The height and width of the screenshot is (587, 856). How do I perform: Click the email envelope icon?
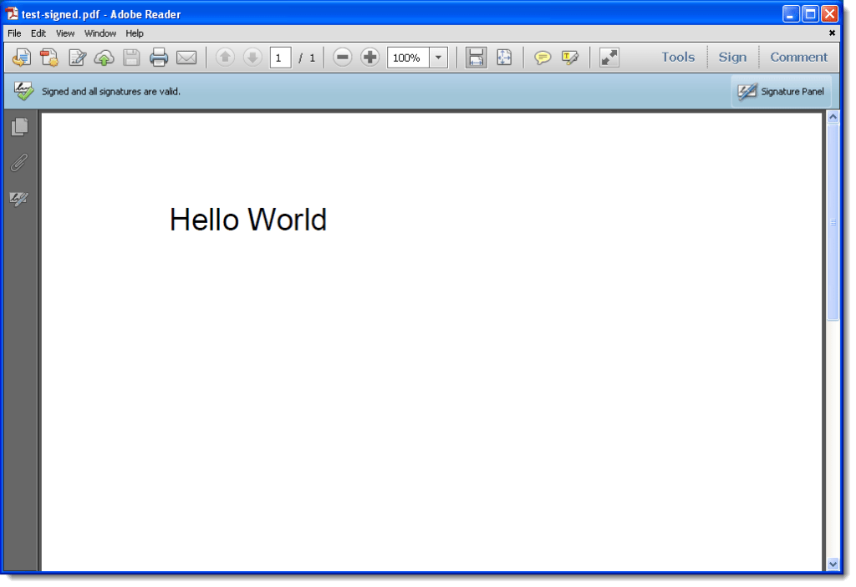[x=186, y=58]
